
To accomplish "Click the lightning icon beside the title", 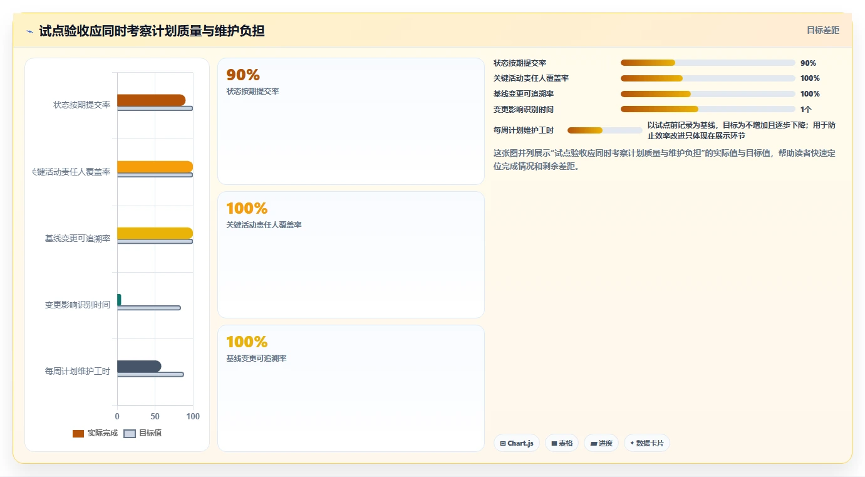I will tap(29, 31).
